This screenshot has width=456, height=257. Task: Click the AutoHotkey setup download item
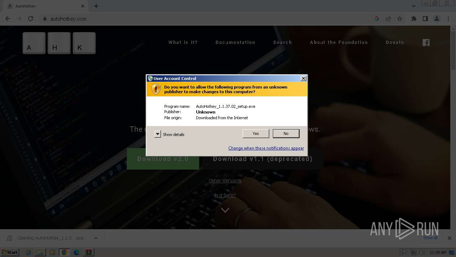(x=46, y=238)
